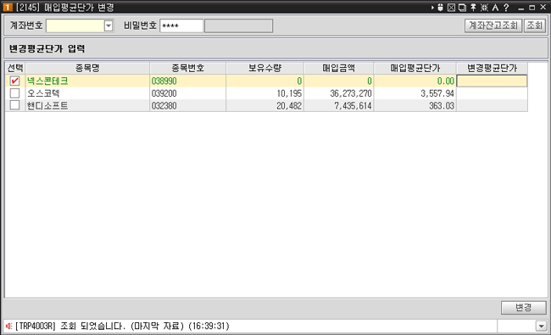The width and height of the screenshot is (551, 335).
Task: Click the 매입금액 column header
Action: (x=339, y=68)
